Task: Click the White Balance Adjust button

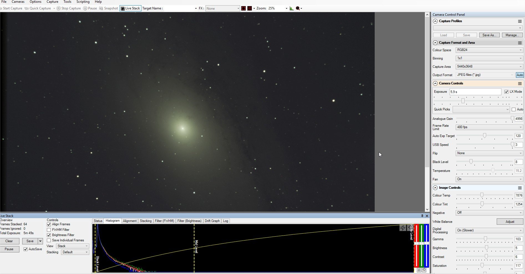Action: tap(510, 222)
